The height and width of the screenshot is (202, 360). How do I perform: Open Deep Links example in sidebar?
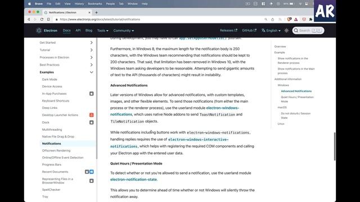49,108
